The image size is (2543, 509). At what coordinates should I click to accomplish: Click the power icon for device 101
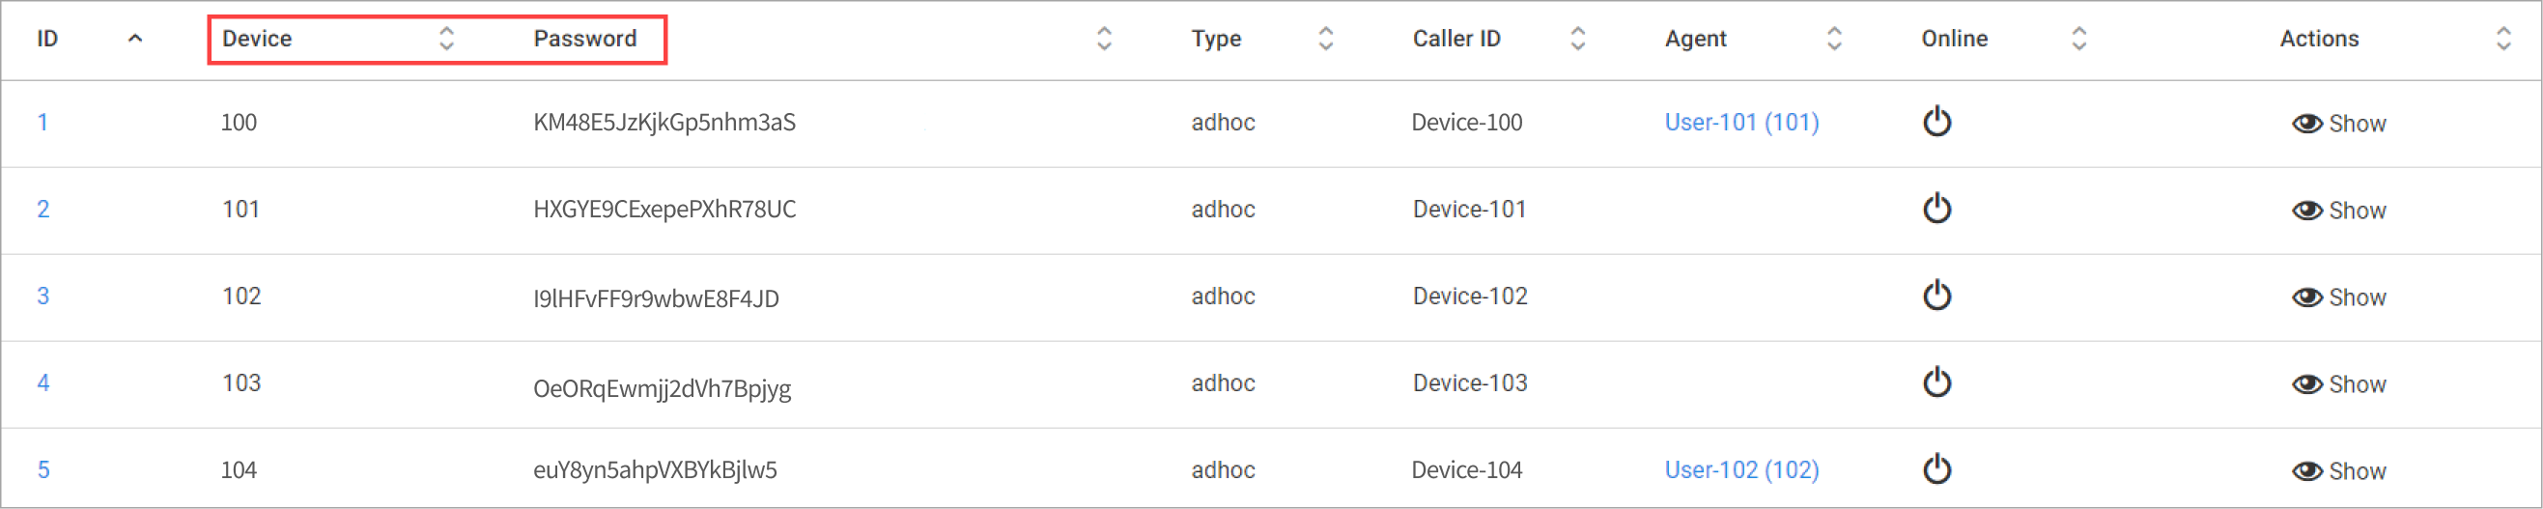pos(1936,208)
